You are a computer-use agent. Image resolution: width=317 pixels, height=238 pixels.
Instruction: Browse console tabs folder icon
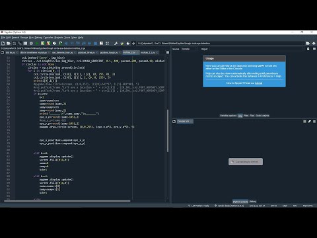click(174, 122)
